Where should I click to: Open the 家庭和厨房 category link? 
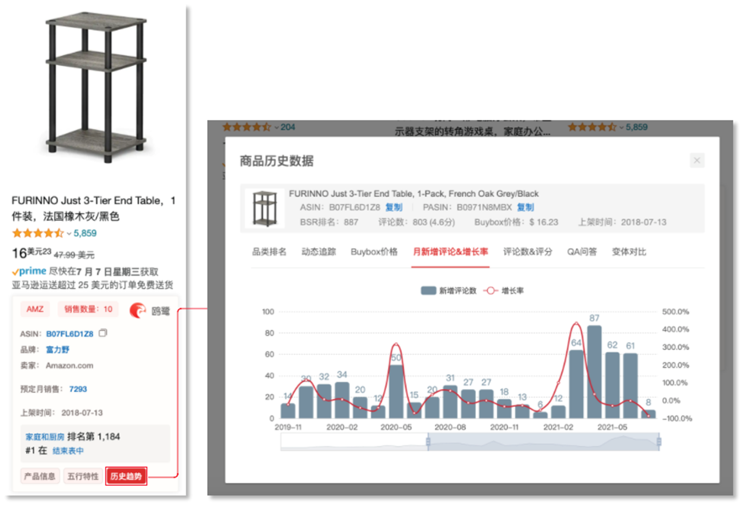(45, 437)
